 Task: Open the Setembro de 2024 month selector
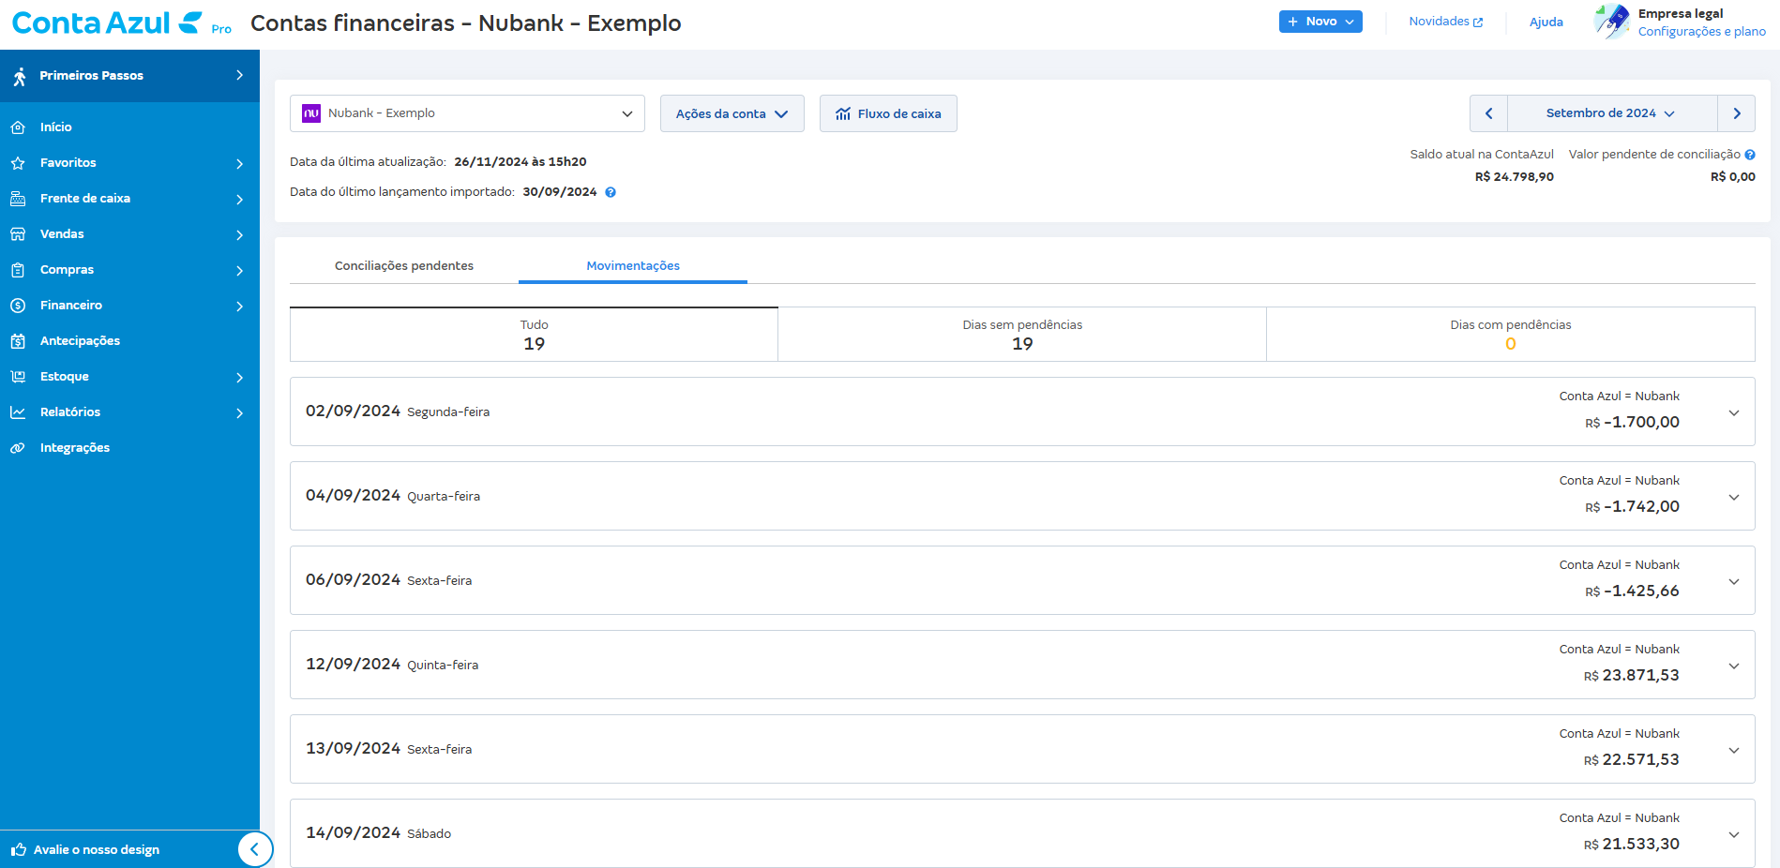(x=1611, y=113)
